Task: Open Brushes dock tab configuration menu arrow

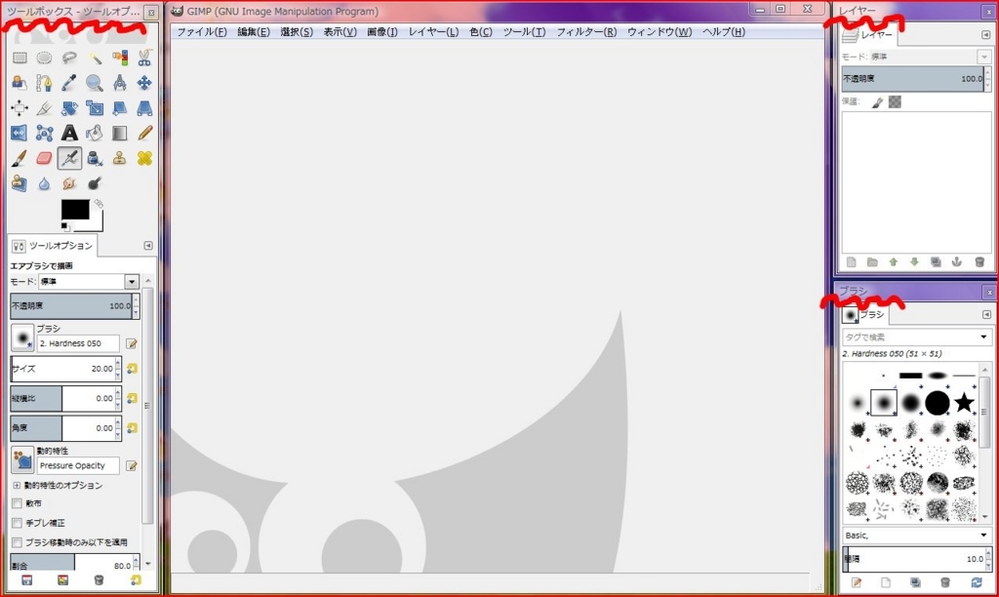Action: [986, 314]
